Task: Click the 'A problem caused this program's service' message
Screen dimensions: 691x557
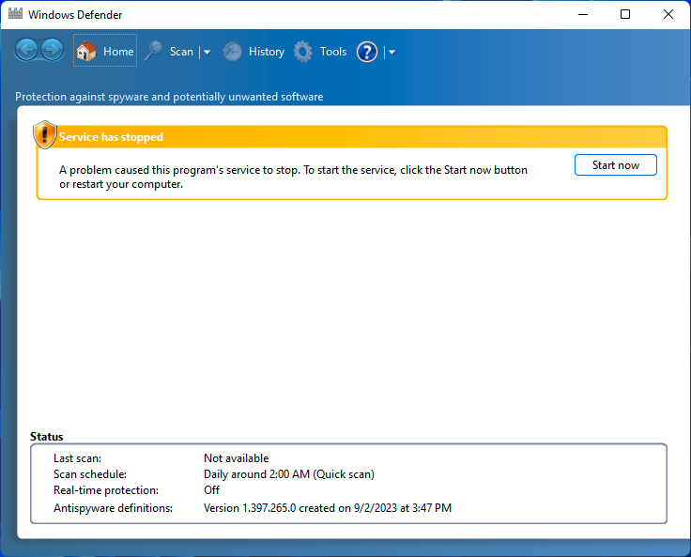Action: (293, 177)
